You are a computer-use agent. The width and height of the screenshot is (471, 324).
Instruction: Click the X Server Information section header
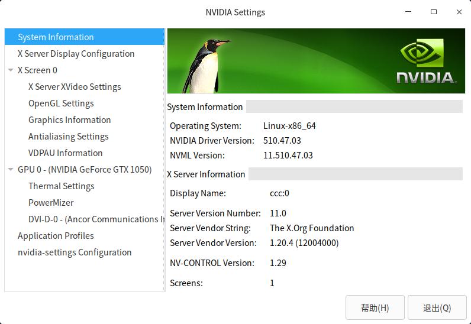pos(206,174)
